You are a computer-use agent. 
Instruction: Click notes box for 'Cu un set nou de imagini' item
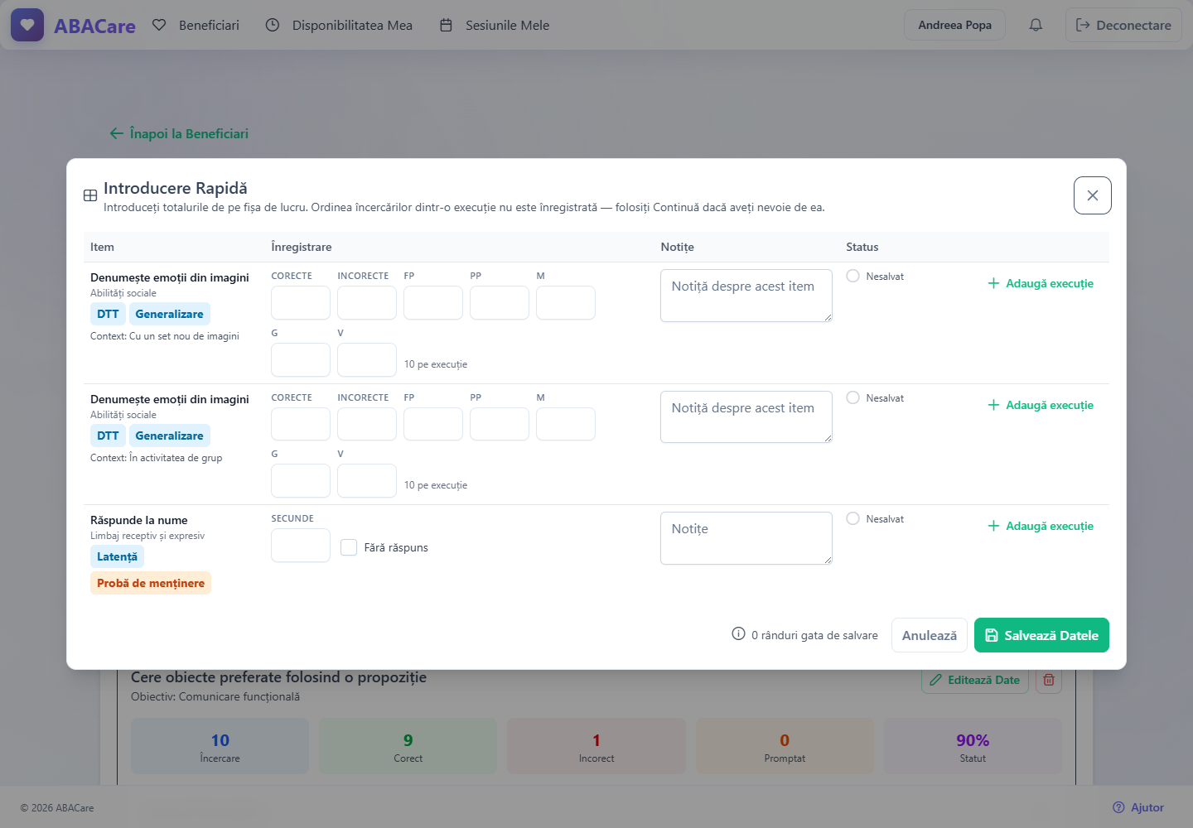click(x=746, y=296)
